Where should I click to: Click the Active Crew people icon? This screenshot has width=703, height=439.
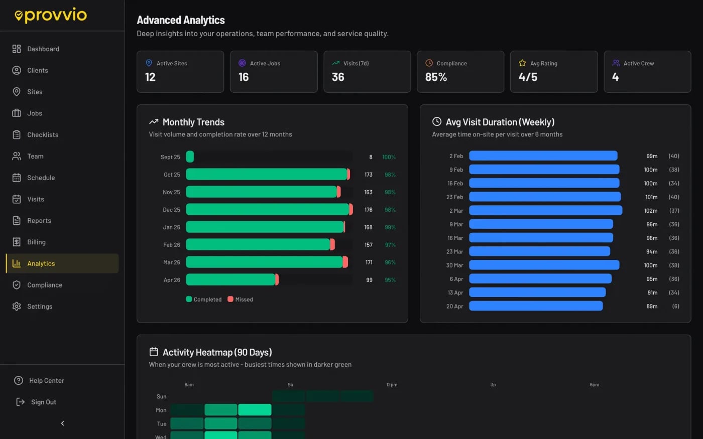pos(616,63)
